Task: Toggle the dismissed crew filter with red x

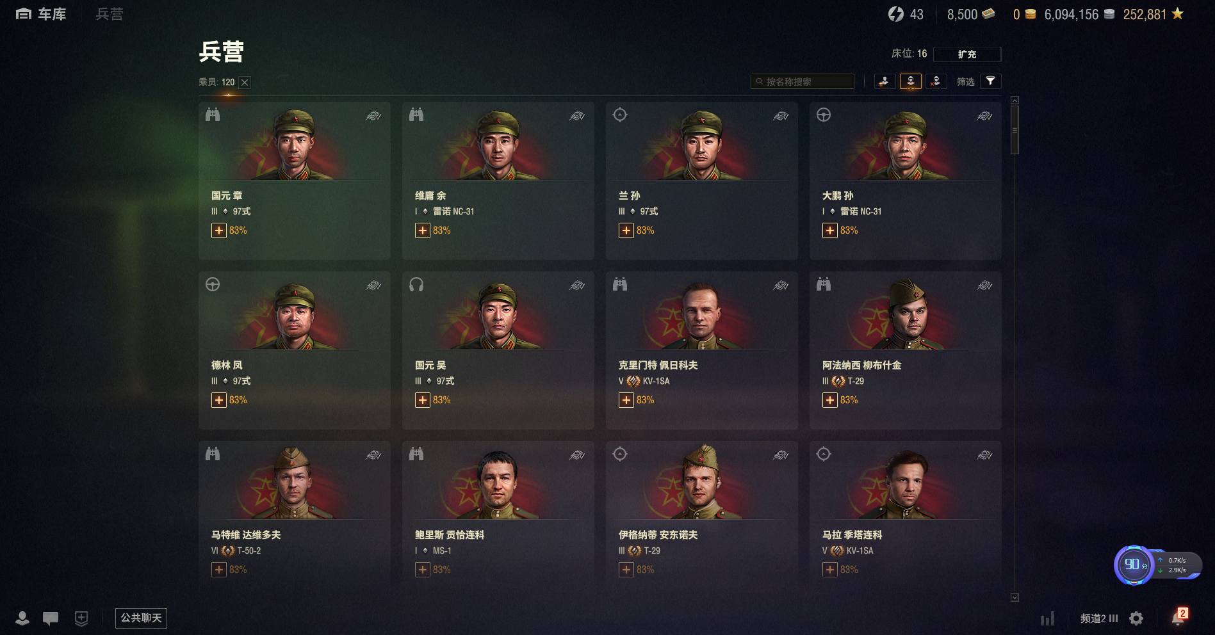Action: point(936,81)
